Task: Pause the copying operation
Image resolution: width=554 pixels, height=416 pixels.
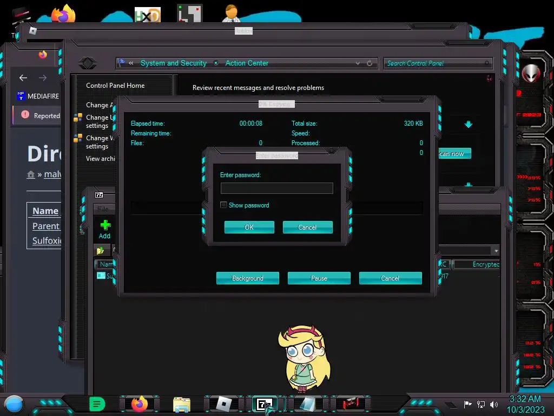Action: 319,278
